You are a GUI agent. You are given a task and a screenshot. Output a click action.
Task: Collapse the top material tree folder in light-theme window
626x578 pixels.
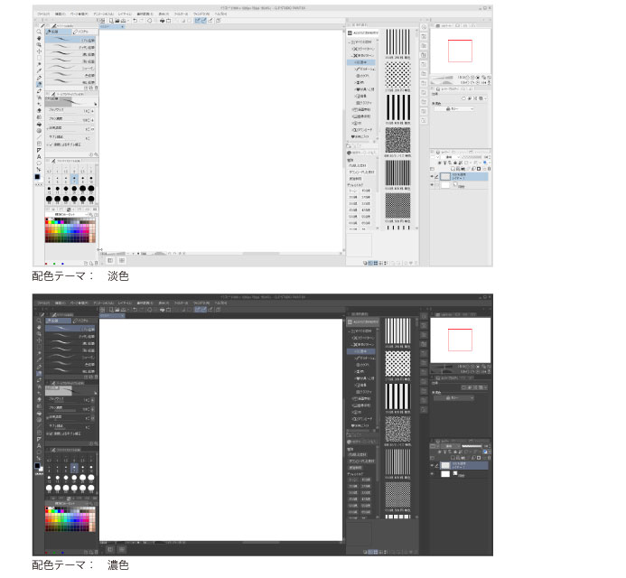(x=350, y=42)
